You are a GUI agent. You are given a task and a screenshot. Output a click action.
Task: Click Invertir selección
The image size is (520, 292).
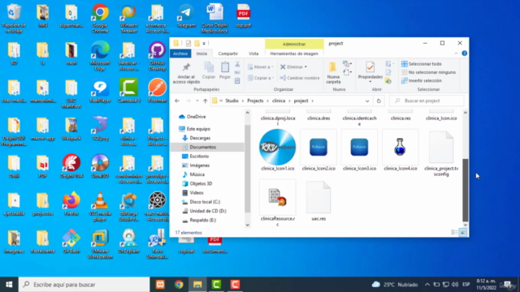coord(422,80)
